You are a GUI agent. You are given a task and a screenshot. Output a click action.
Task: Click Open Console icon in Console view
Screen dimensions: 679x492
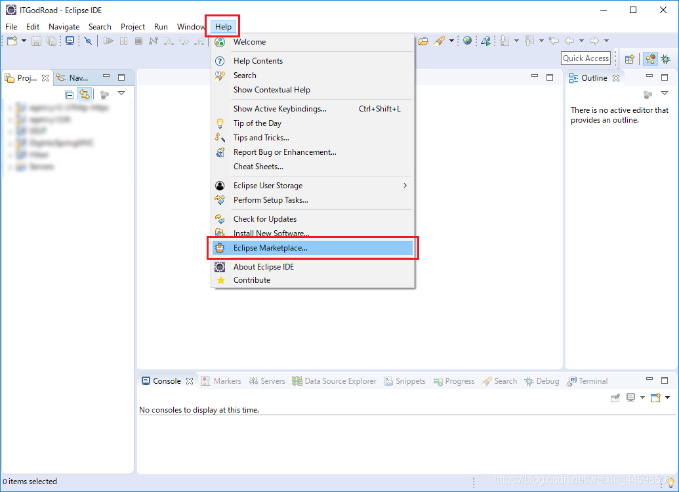click(x=655, y=398)
